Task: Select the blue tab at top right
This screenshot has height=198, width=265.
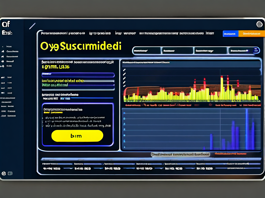Action: (x=230, y=34)
